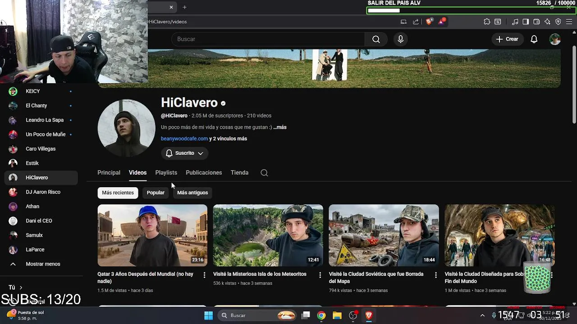
Task: Expand channel description with ...más
Action: (x=280, y=127)
